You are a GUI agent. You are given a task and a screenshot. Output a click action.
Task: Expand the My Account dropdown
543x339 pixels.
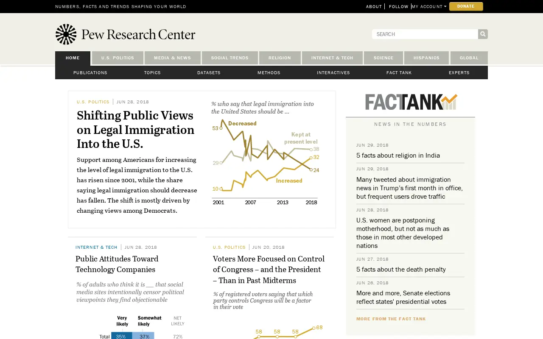[429, 6]
